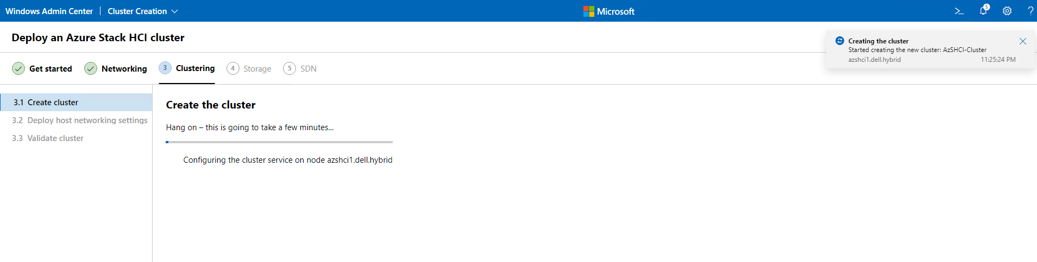The width and height of the screenshot is (1037, 262).
Task: Switch to the SDN step tab
Action: tap(308, 69)
